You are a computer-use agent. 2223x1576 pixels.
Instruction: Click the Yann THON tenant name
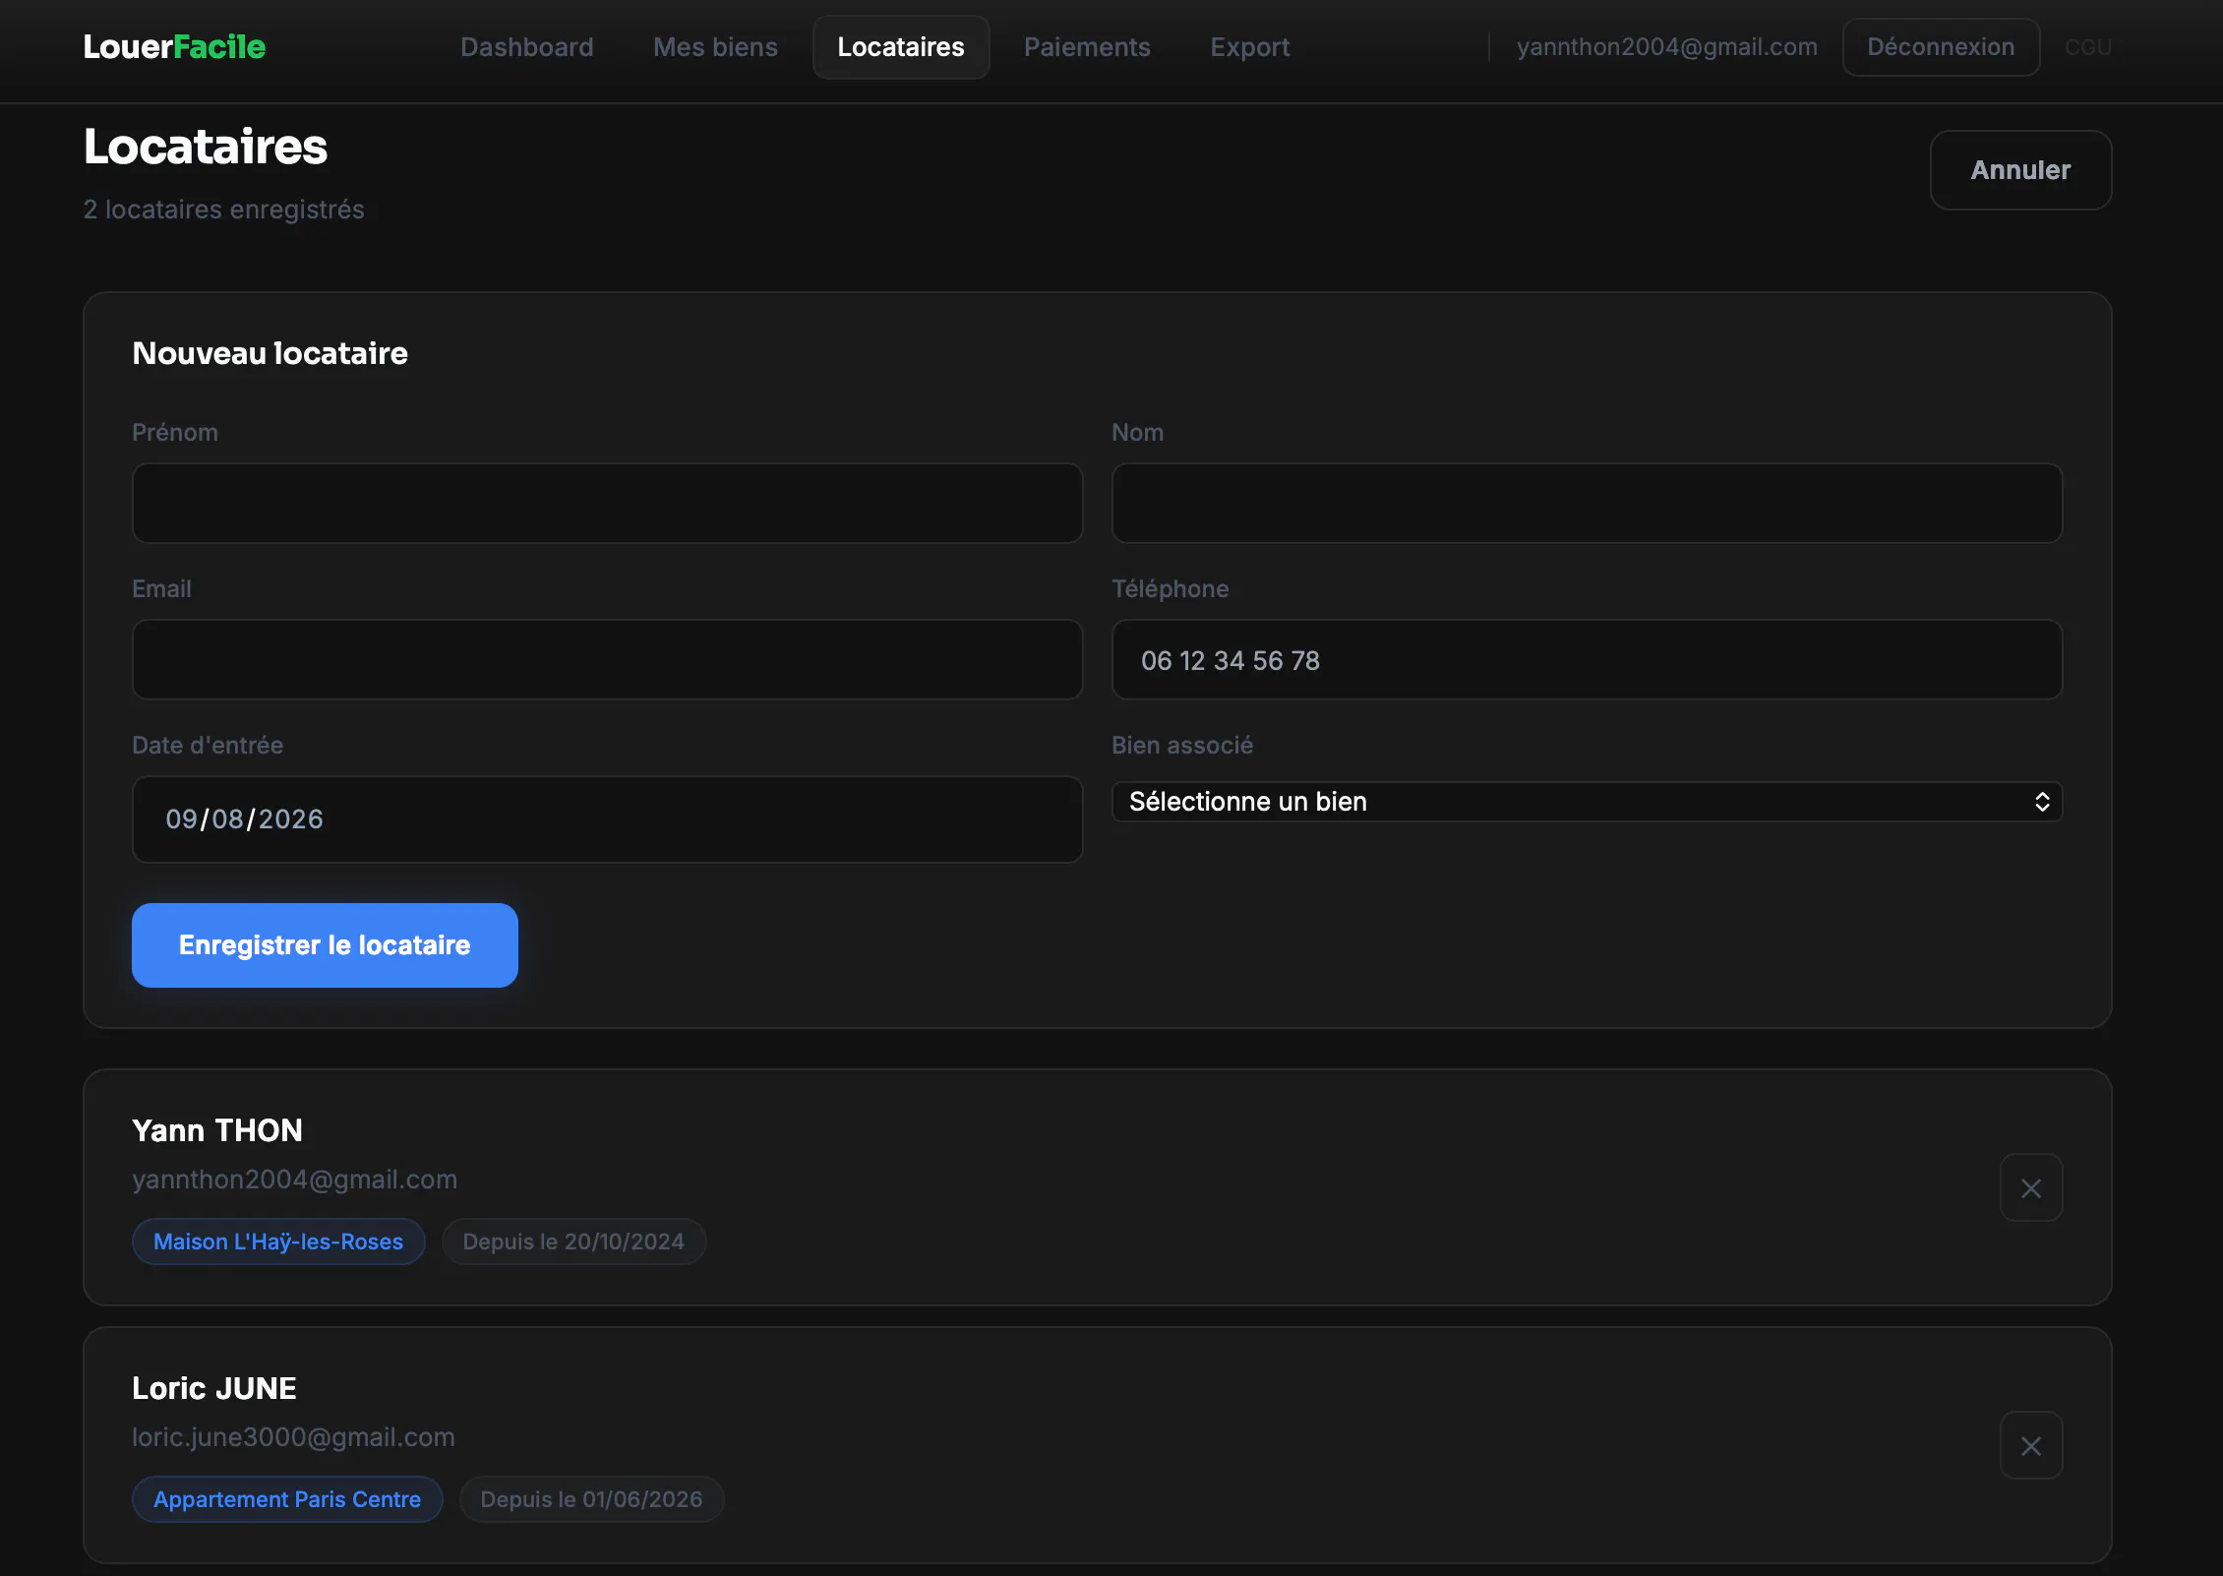217,1130
